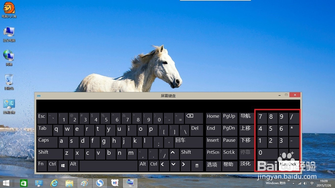This screenshot has width=335, height=188.
Task: Click the network signal tray icon
Action: click(299, 183)
